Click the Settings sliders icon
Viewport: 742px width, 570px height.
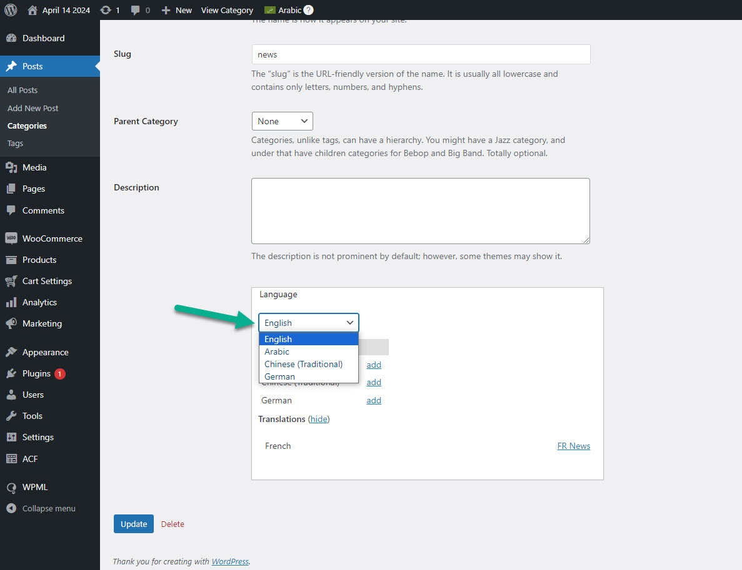point(11,437)
